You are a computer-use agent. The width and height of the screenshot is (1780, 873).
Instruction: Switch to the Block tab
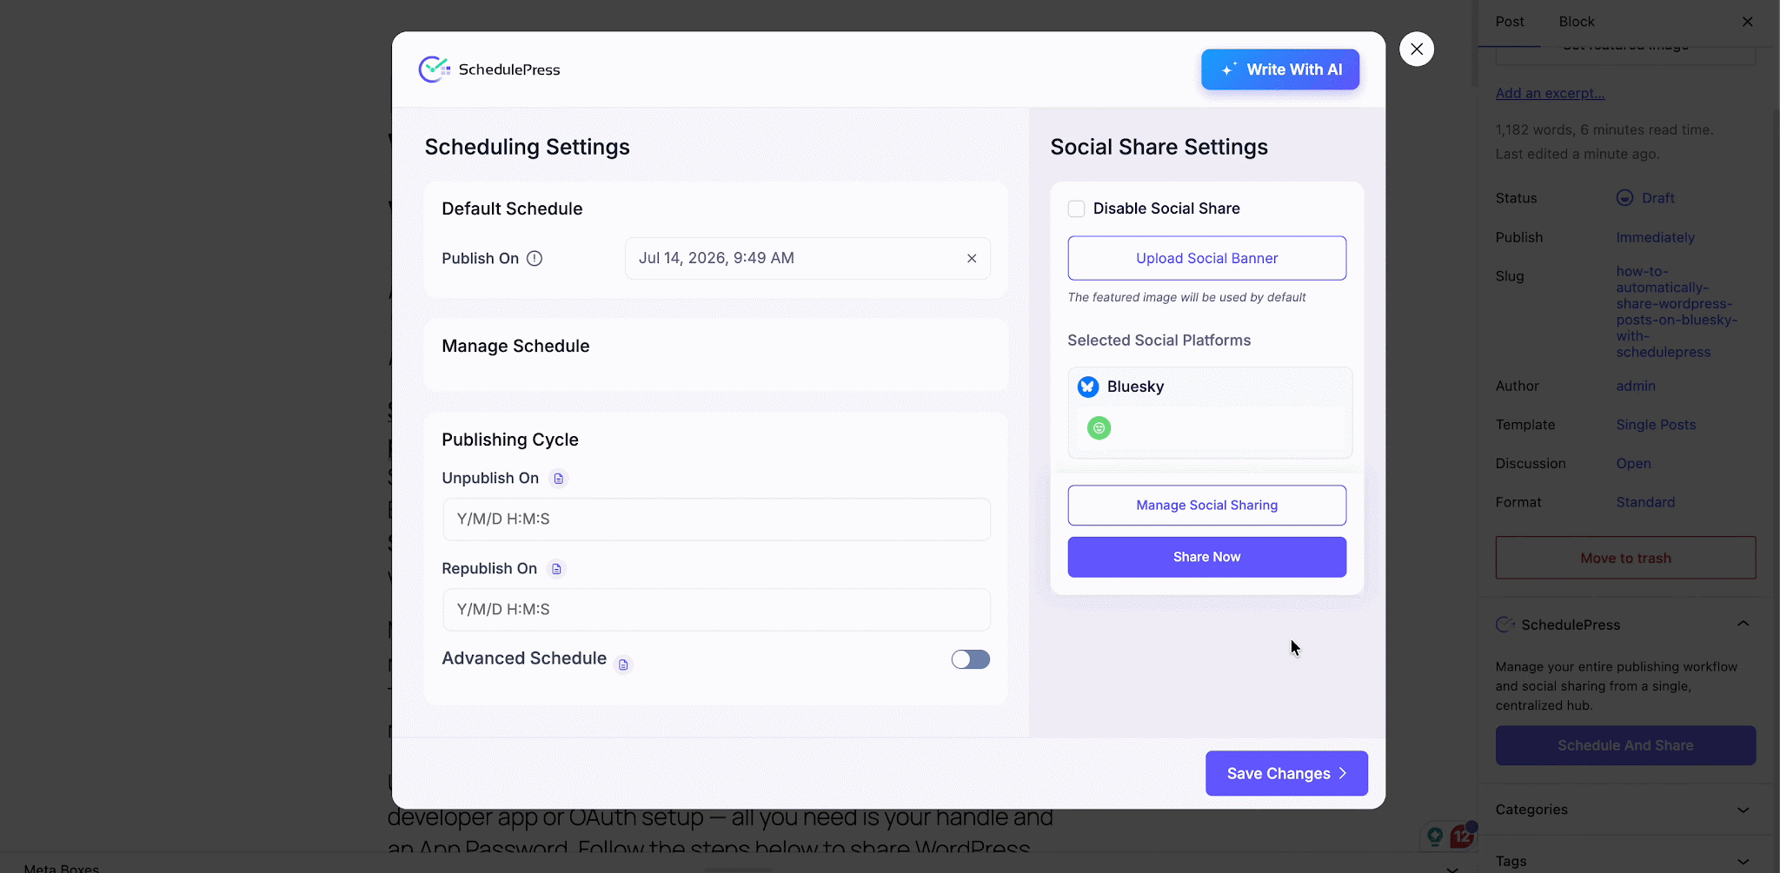(1577, 22)
